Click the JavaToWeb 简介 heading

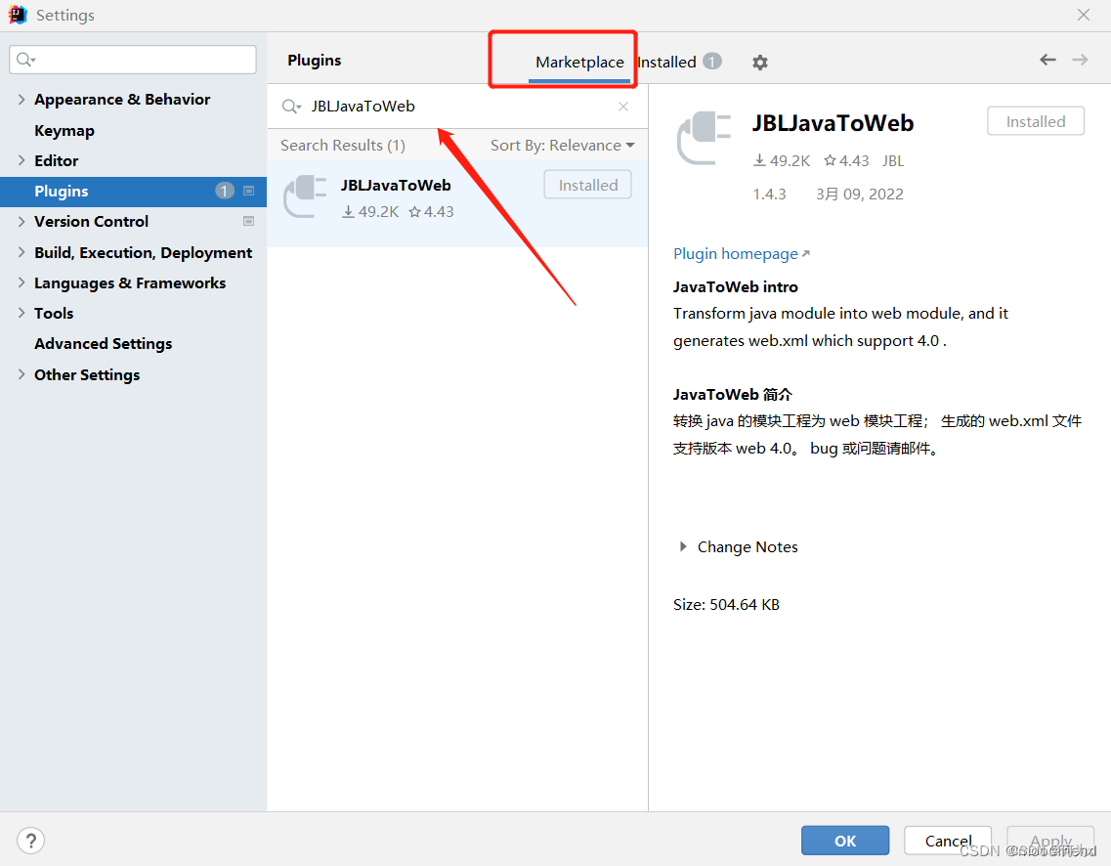(x=733, y=395)
